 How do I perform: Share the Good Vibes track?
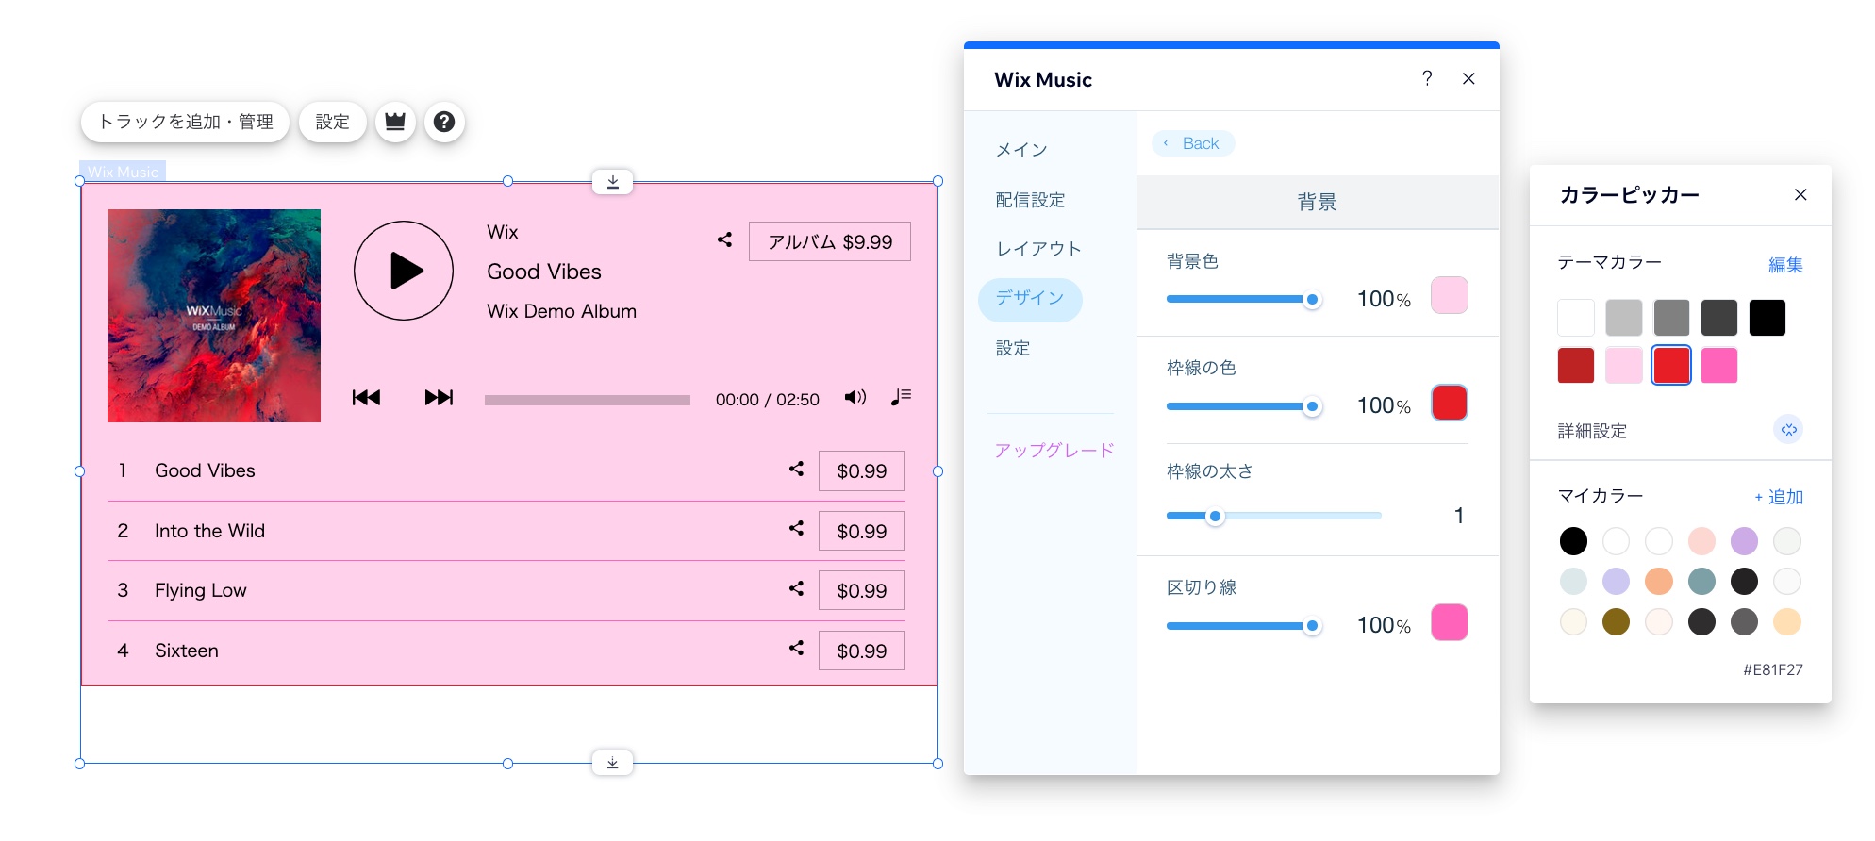(797, 469)
